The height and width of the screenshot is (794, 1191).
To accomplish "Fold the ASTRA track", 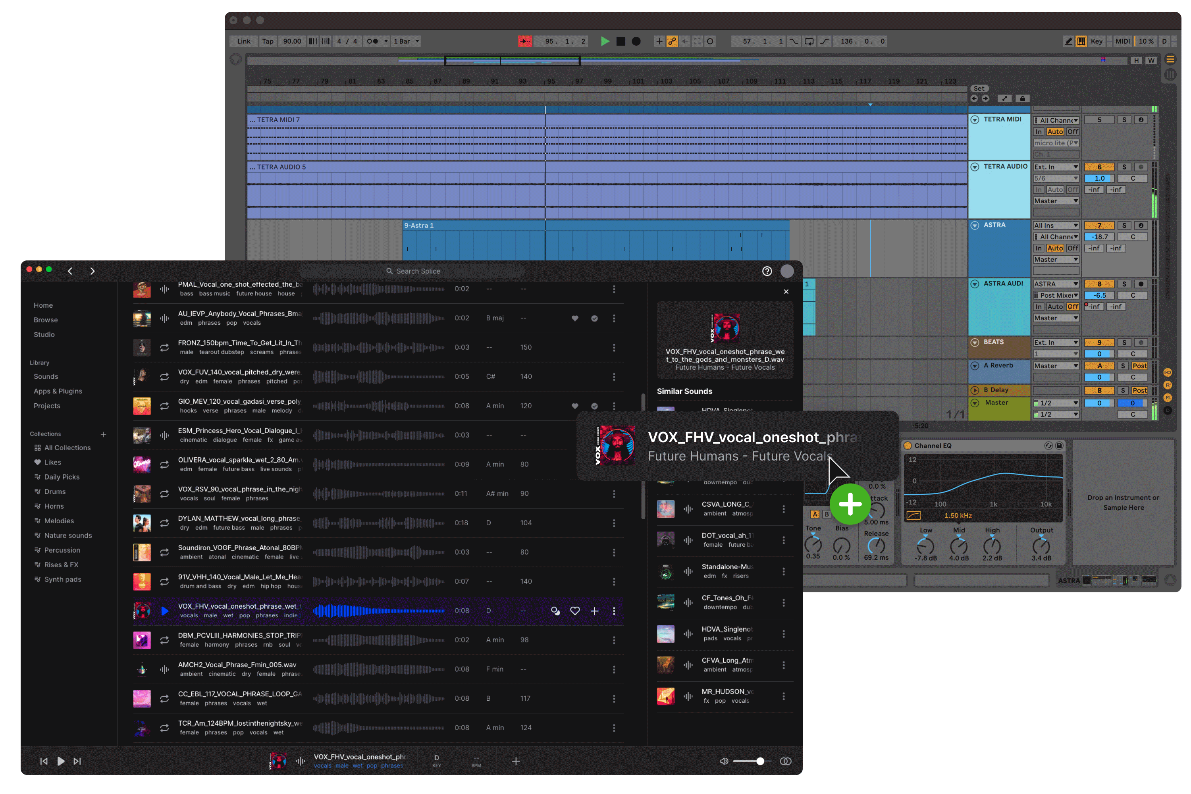I will 975,226.
